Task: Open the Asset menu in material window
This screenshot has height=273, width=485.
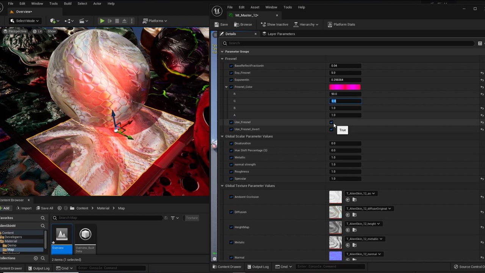Action: pos(255,7)
